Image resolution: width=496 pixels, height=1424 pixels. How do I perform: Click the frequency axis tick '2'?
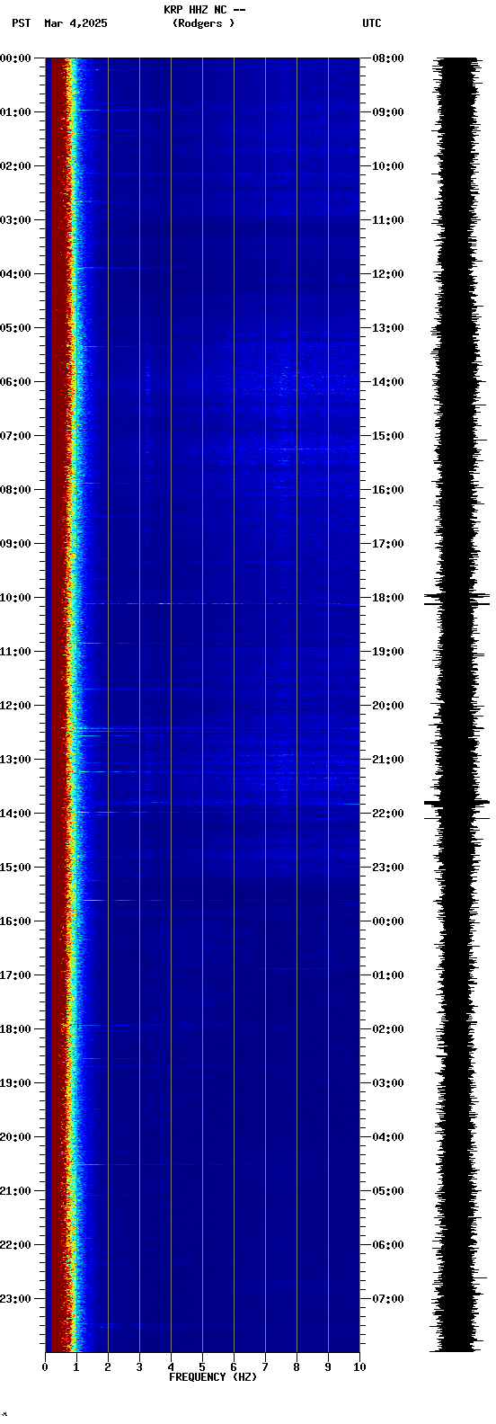coord(108,1367)
